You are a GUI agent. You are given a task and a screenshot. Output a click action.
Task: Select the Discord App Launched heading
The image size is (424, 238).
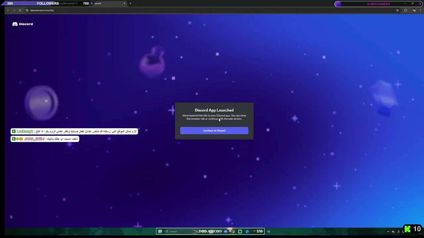click(214, 110)
